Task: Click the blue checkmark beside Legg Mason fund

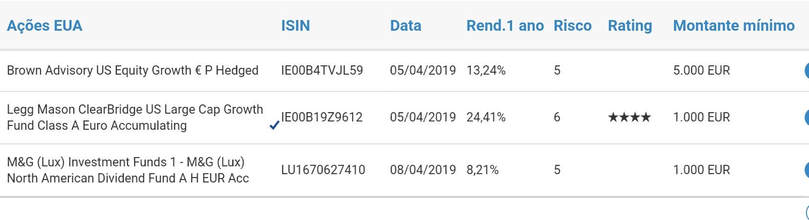Action: [x=274, y=125]
